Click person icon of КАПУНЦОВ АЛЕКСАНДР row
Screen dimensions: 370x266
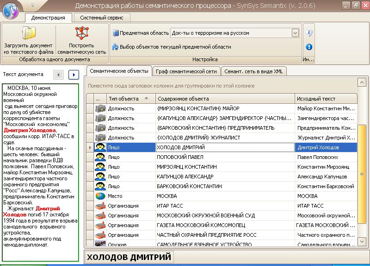[x=100, y=177]
